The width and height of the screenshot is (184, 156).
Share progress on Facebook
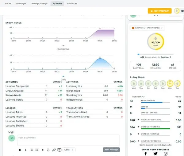(x=145, y=154)
